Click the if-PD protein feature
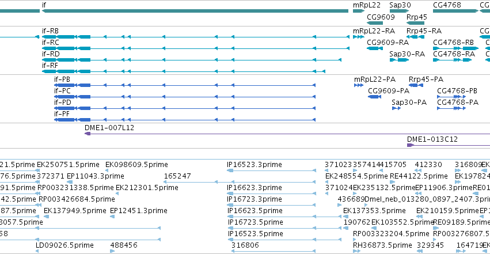The height and width of the screenshot is (254, 490). click(x=185, y=108)
